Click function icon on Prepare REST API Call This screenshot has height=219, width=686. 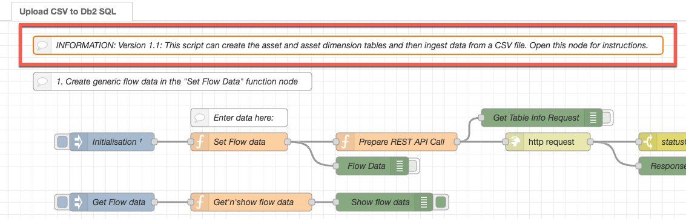coord(345,142)
